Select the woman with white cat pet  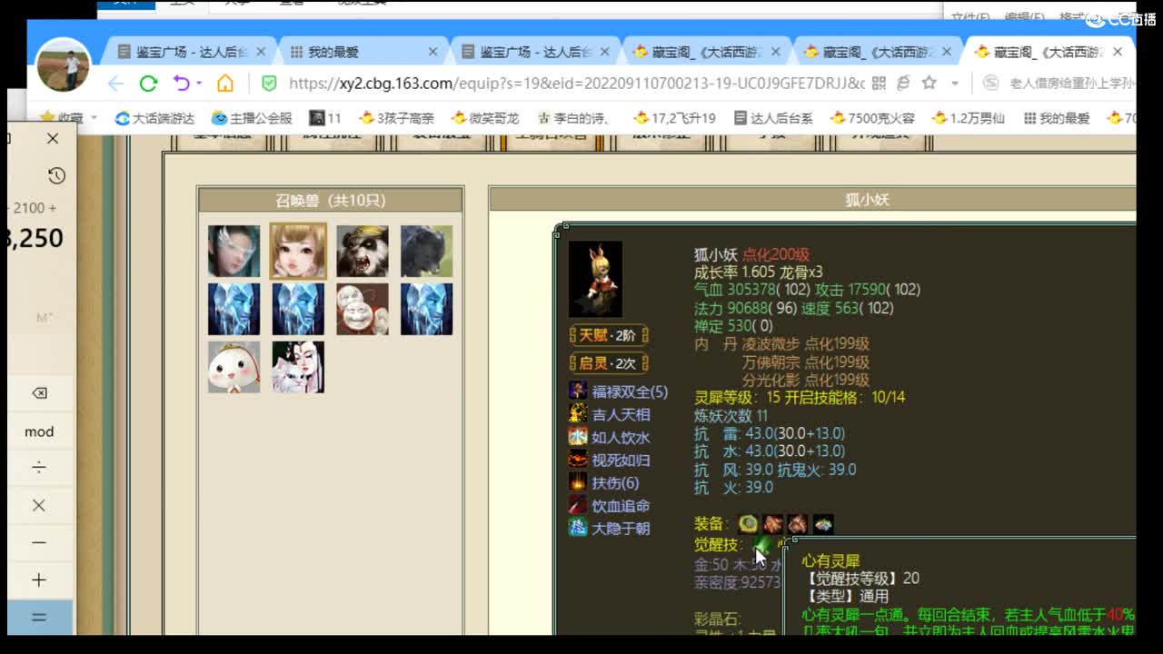pos(298,367)
